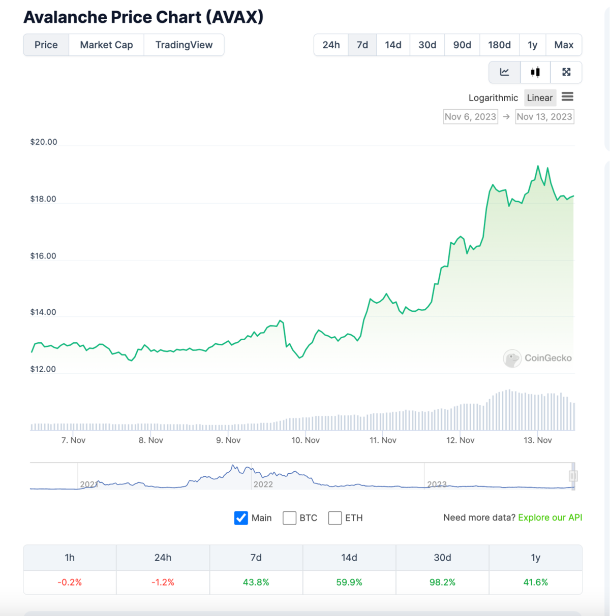Edit the Nov 13, 2023 end date
Viewport: 610px width, 616px height.
544,117
